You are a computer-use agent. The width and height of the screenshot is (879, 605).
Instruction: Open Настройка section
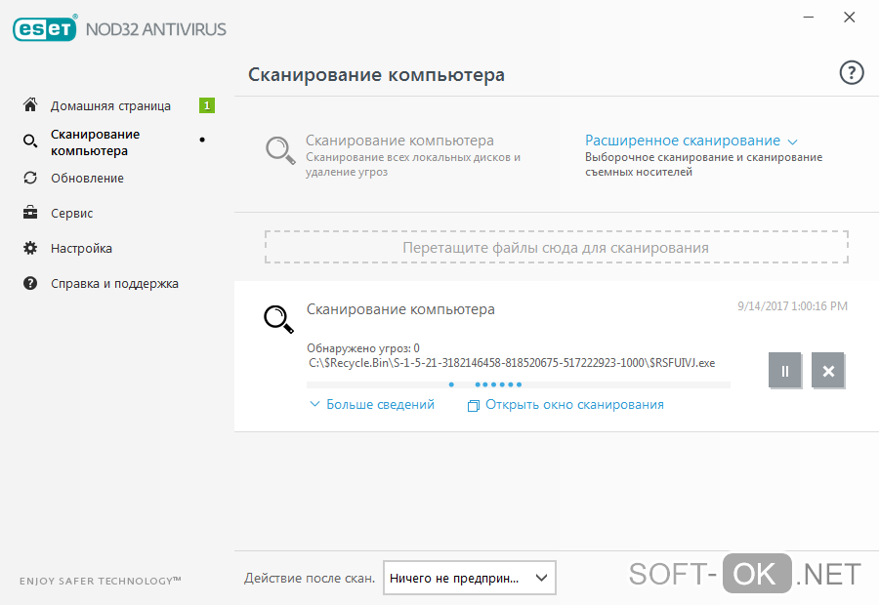click(x=81, y=249)
